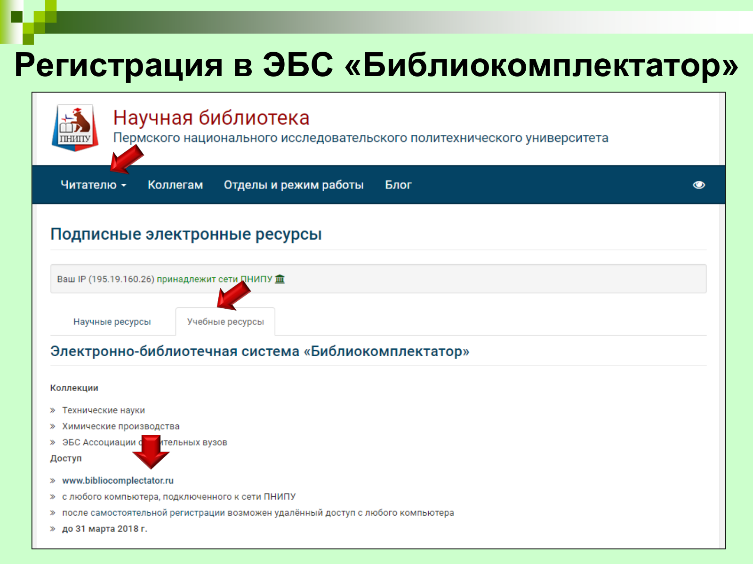753x564 pixels.
Task: Click the line after самостоятельной регистрации удалённый доступ
Action: [258, 513]
